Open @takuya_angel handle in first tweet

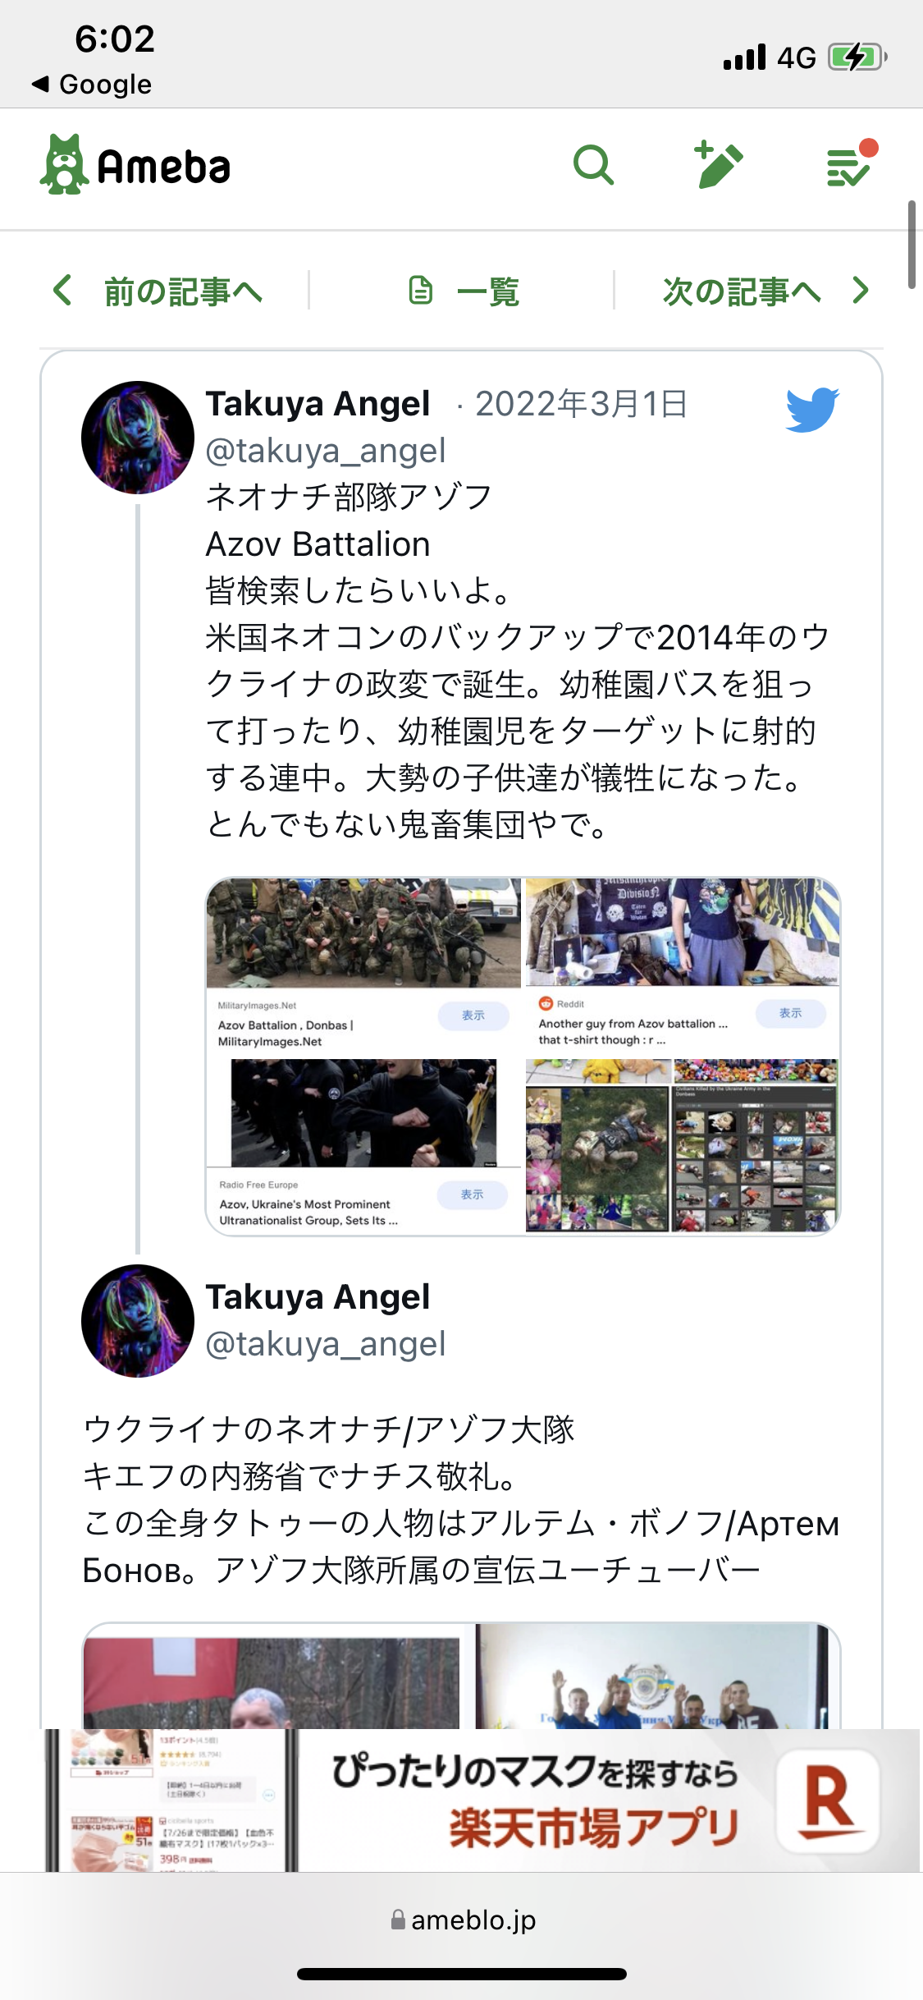pyautogui.click(x=326, y=451)
